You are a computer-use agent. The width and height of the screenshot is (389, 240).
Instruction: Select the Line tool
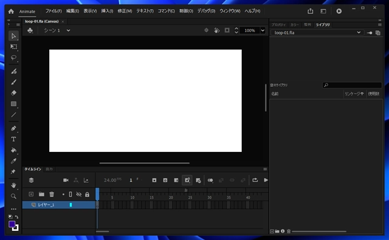click(13, 115)
